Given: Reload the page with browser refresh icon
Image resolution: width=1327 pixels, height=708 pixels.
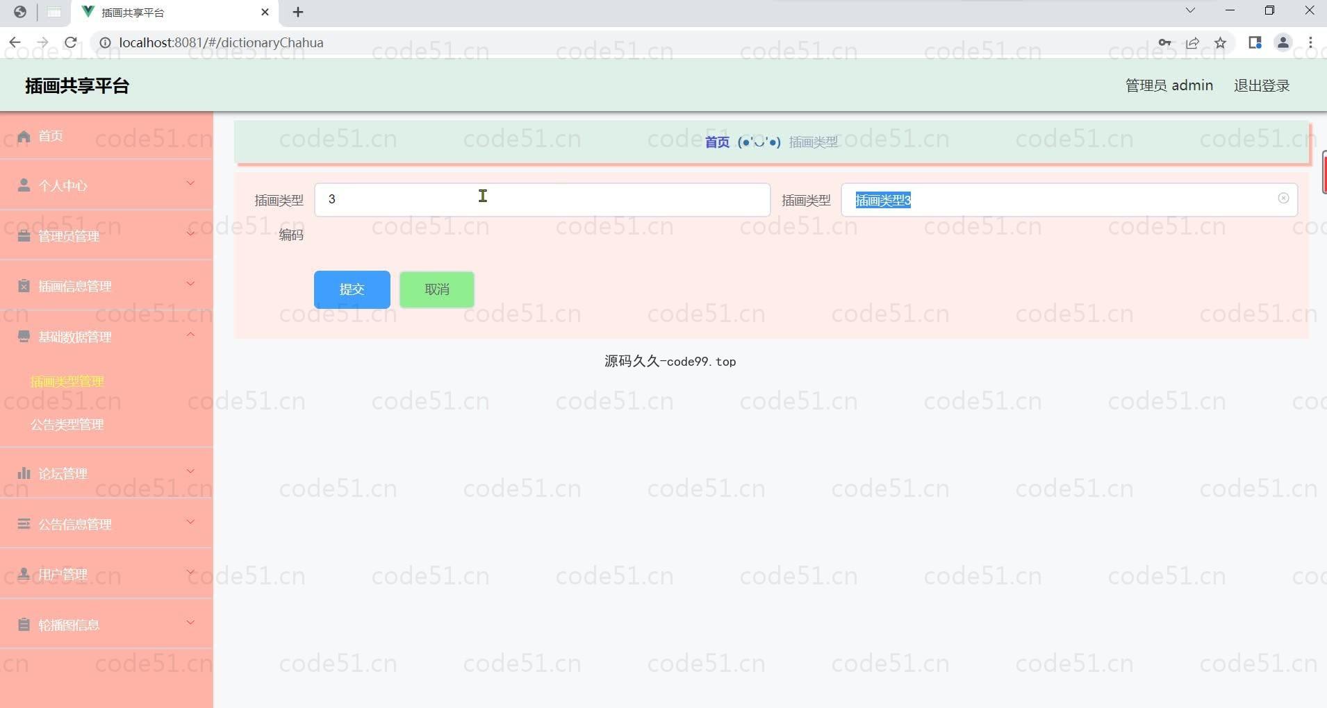Looking at the screenshot, I should [71, 42].
